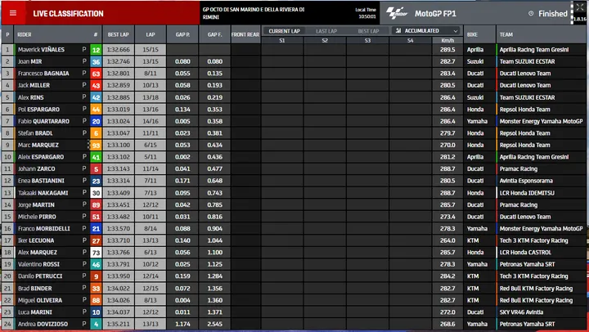Select rider Danilo PETRUCCI
This screenshot has height=332, width=589.
pos(40,276)
